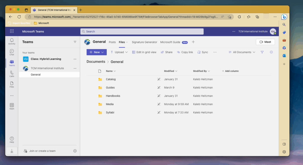
Task: Open the Activity feed in sidebar
Action: click(12, 41)
